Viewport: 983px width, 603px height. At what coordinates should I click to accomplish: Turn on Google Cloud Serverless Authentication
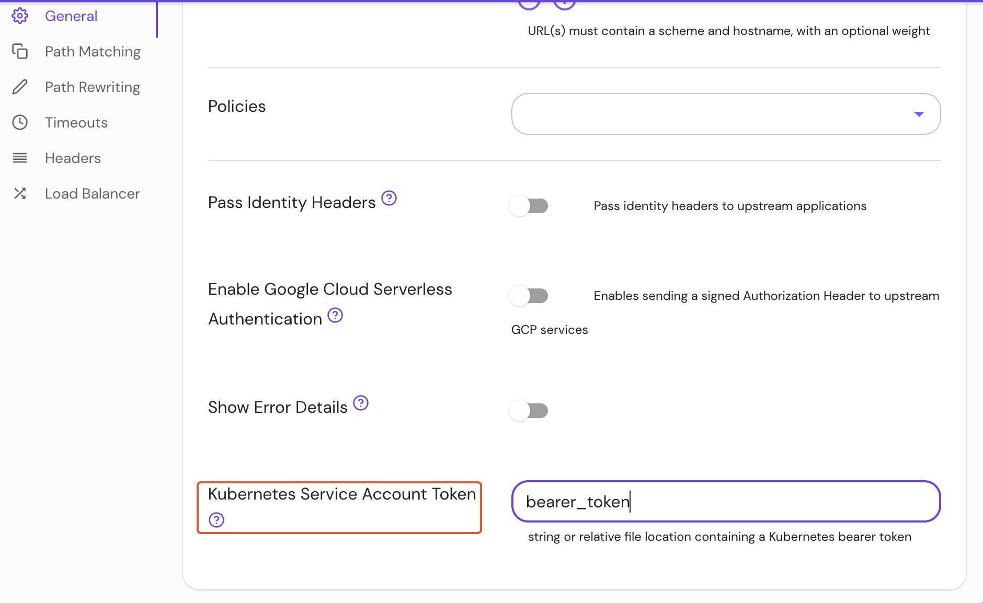[529, 296]
